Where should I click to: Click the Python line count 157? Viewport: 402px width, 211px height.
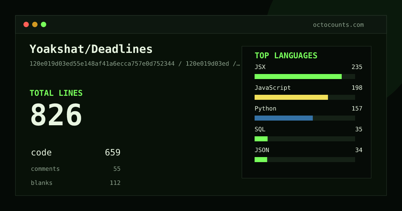click(x=357, y=109)
